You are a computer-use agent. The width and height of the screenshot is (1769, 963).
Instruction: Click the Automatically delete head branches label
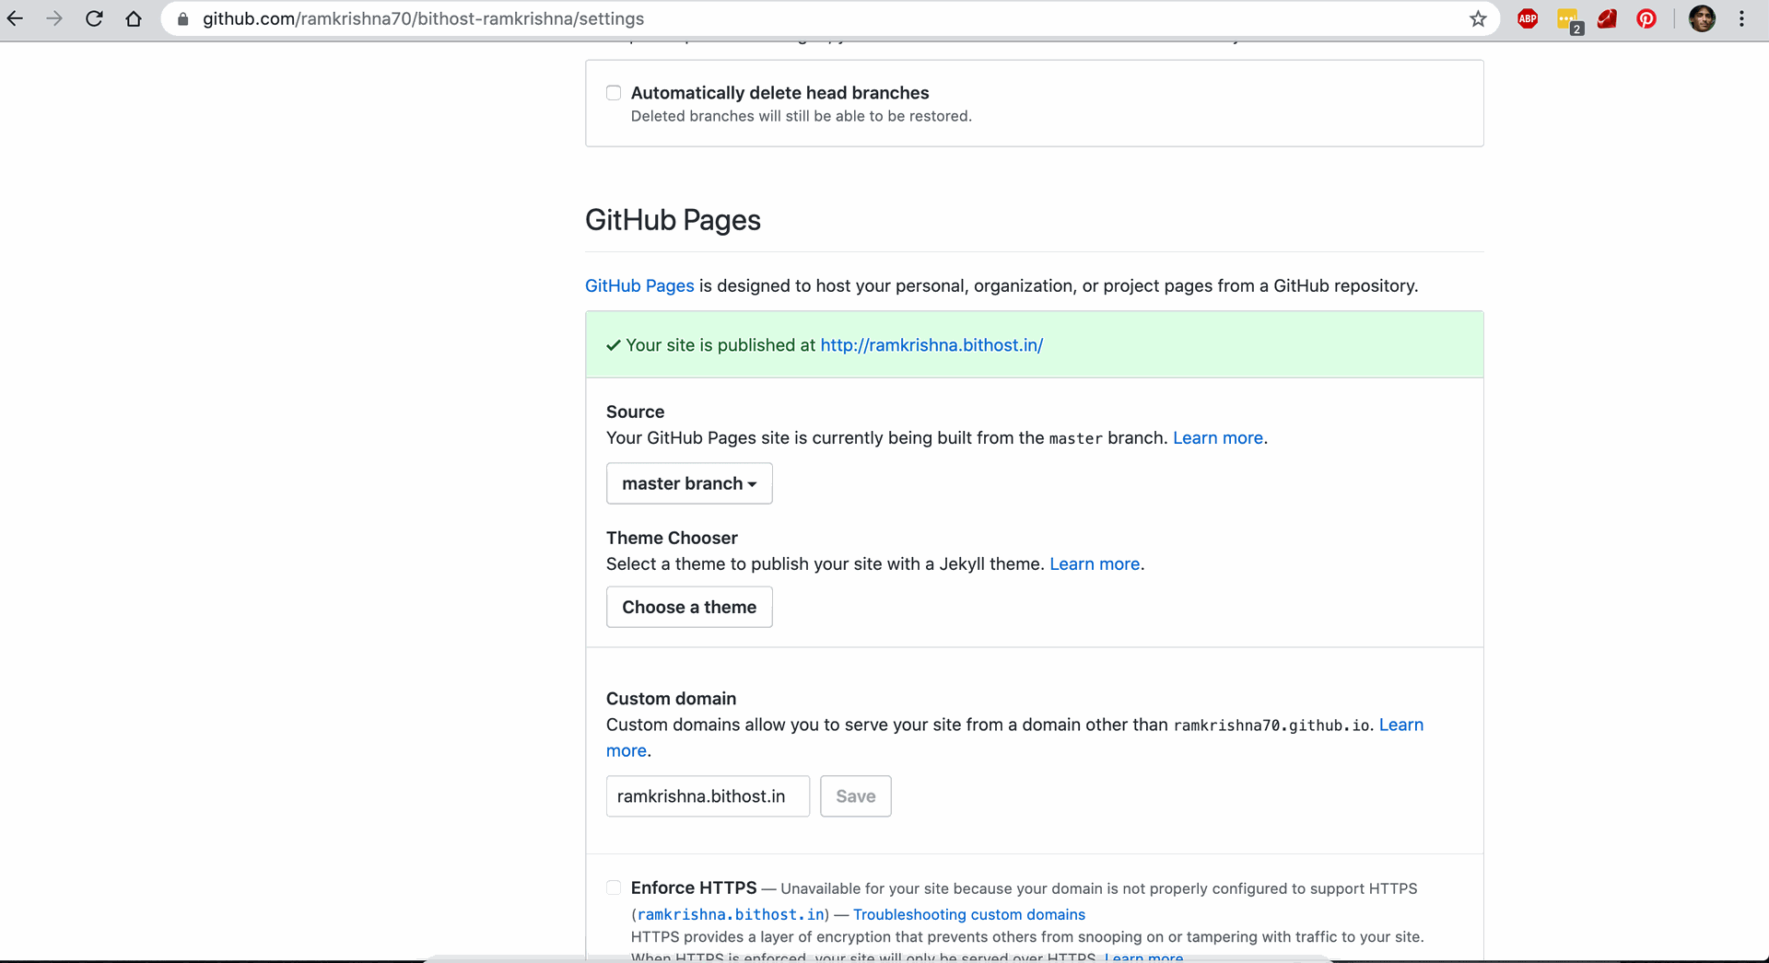click(x=779, y=93)
